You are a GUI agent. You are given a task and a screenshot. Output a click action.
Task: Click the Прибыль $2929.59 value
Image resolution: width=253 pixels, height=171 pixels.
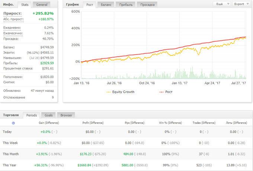click(x=47, y=63)
